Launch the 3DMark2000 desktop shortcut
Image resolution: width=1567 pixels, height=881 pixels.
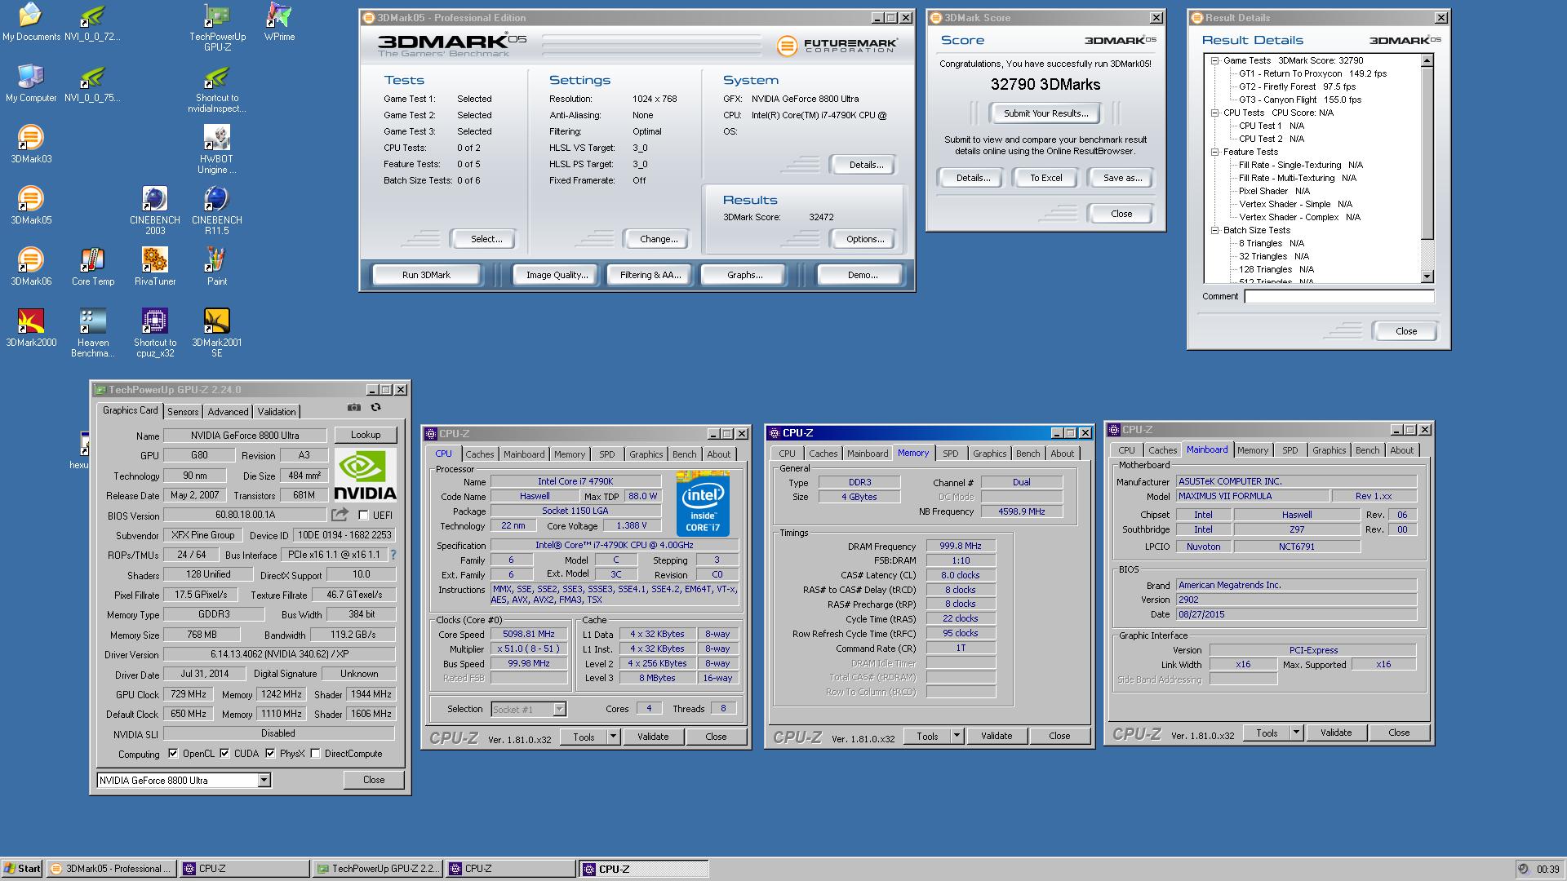point(31,328)
